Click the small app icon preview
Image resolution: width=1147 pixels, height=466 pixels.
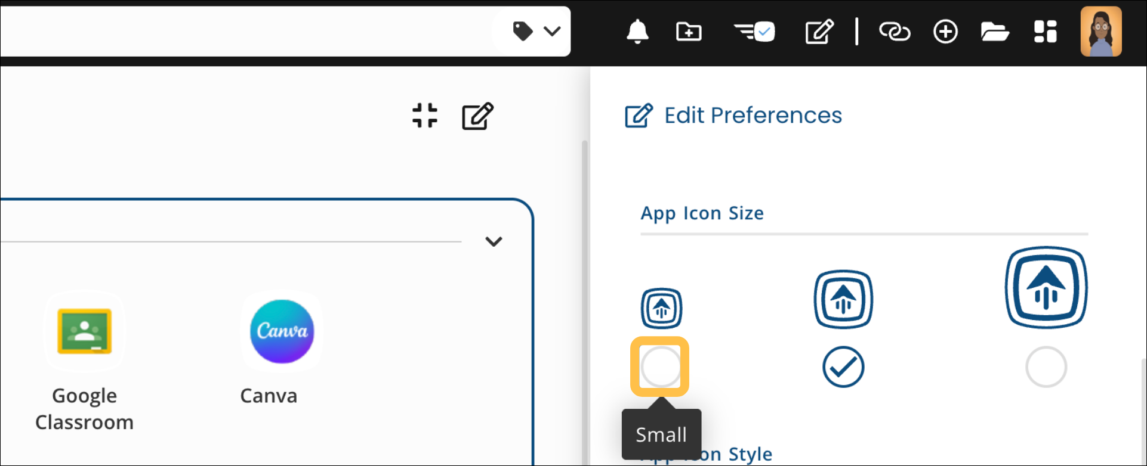[x=661, y=308]
